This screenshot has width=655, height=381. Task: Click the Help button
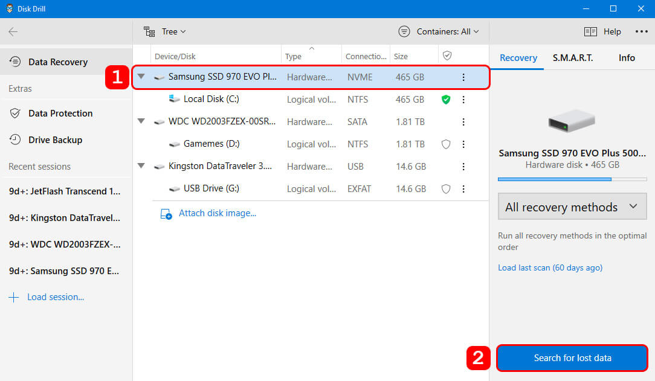coord(602,32)
